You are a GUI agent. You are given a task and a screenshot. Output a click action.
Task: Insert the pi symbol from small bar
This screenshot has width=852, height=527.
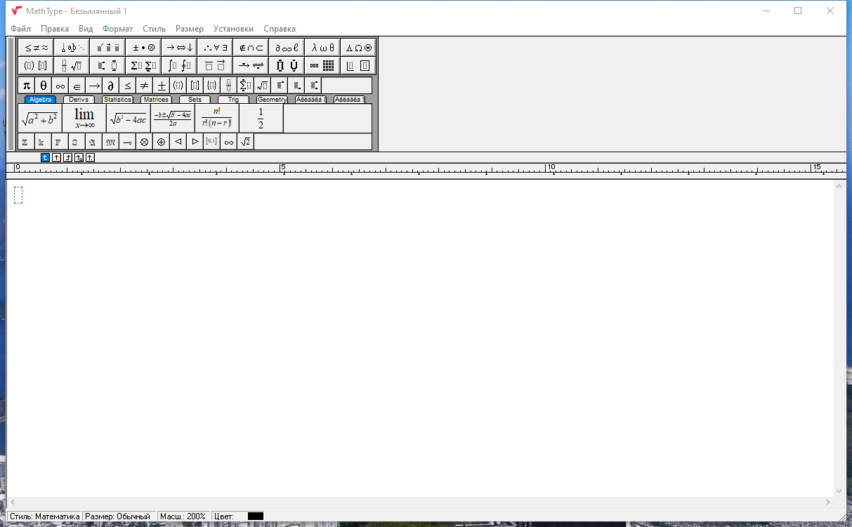coord(27,86)
